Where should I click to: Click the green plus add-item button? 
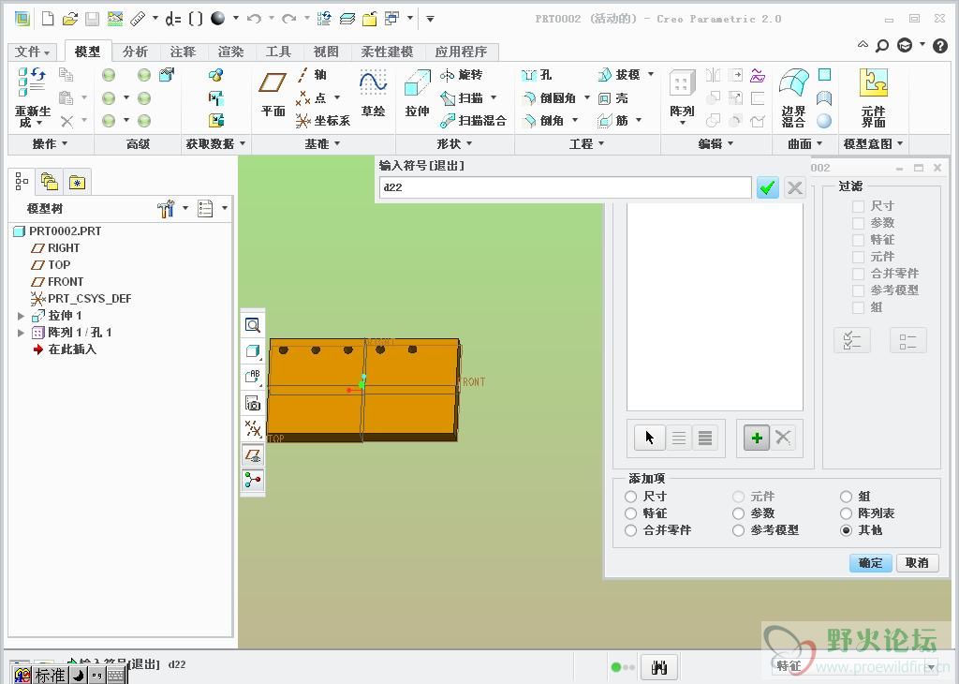pos(757,438)
